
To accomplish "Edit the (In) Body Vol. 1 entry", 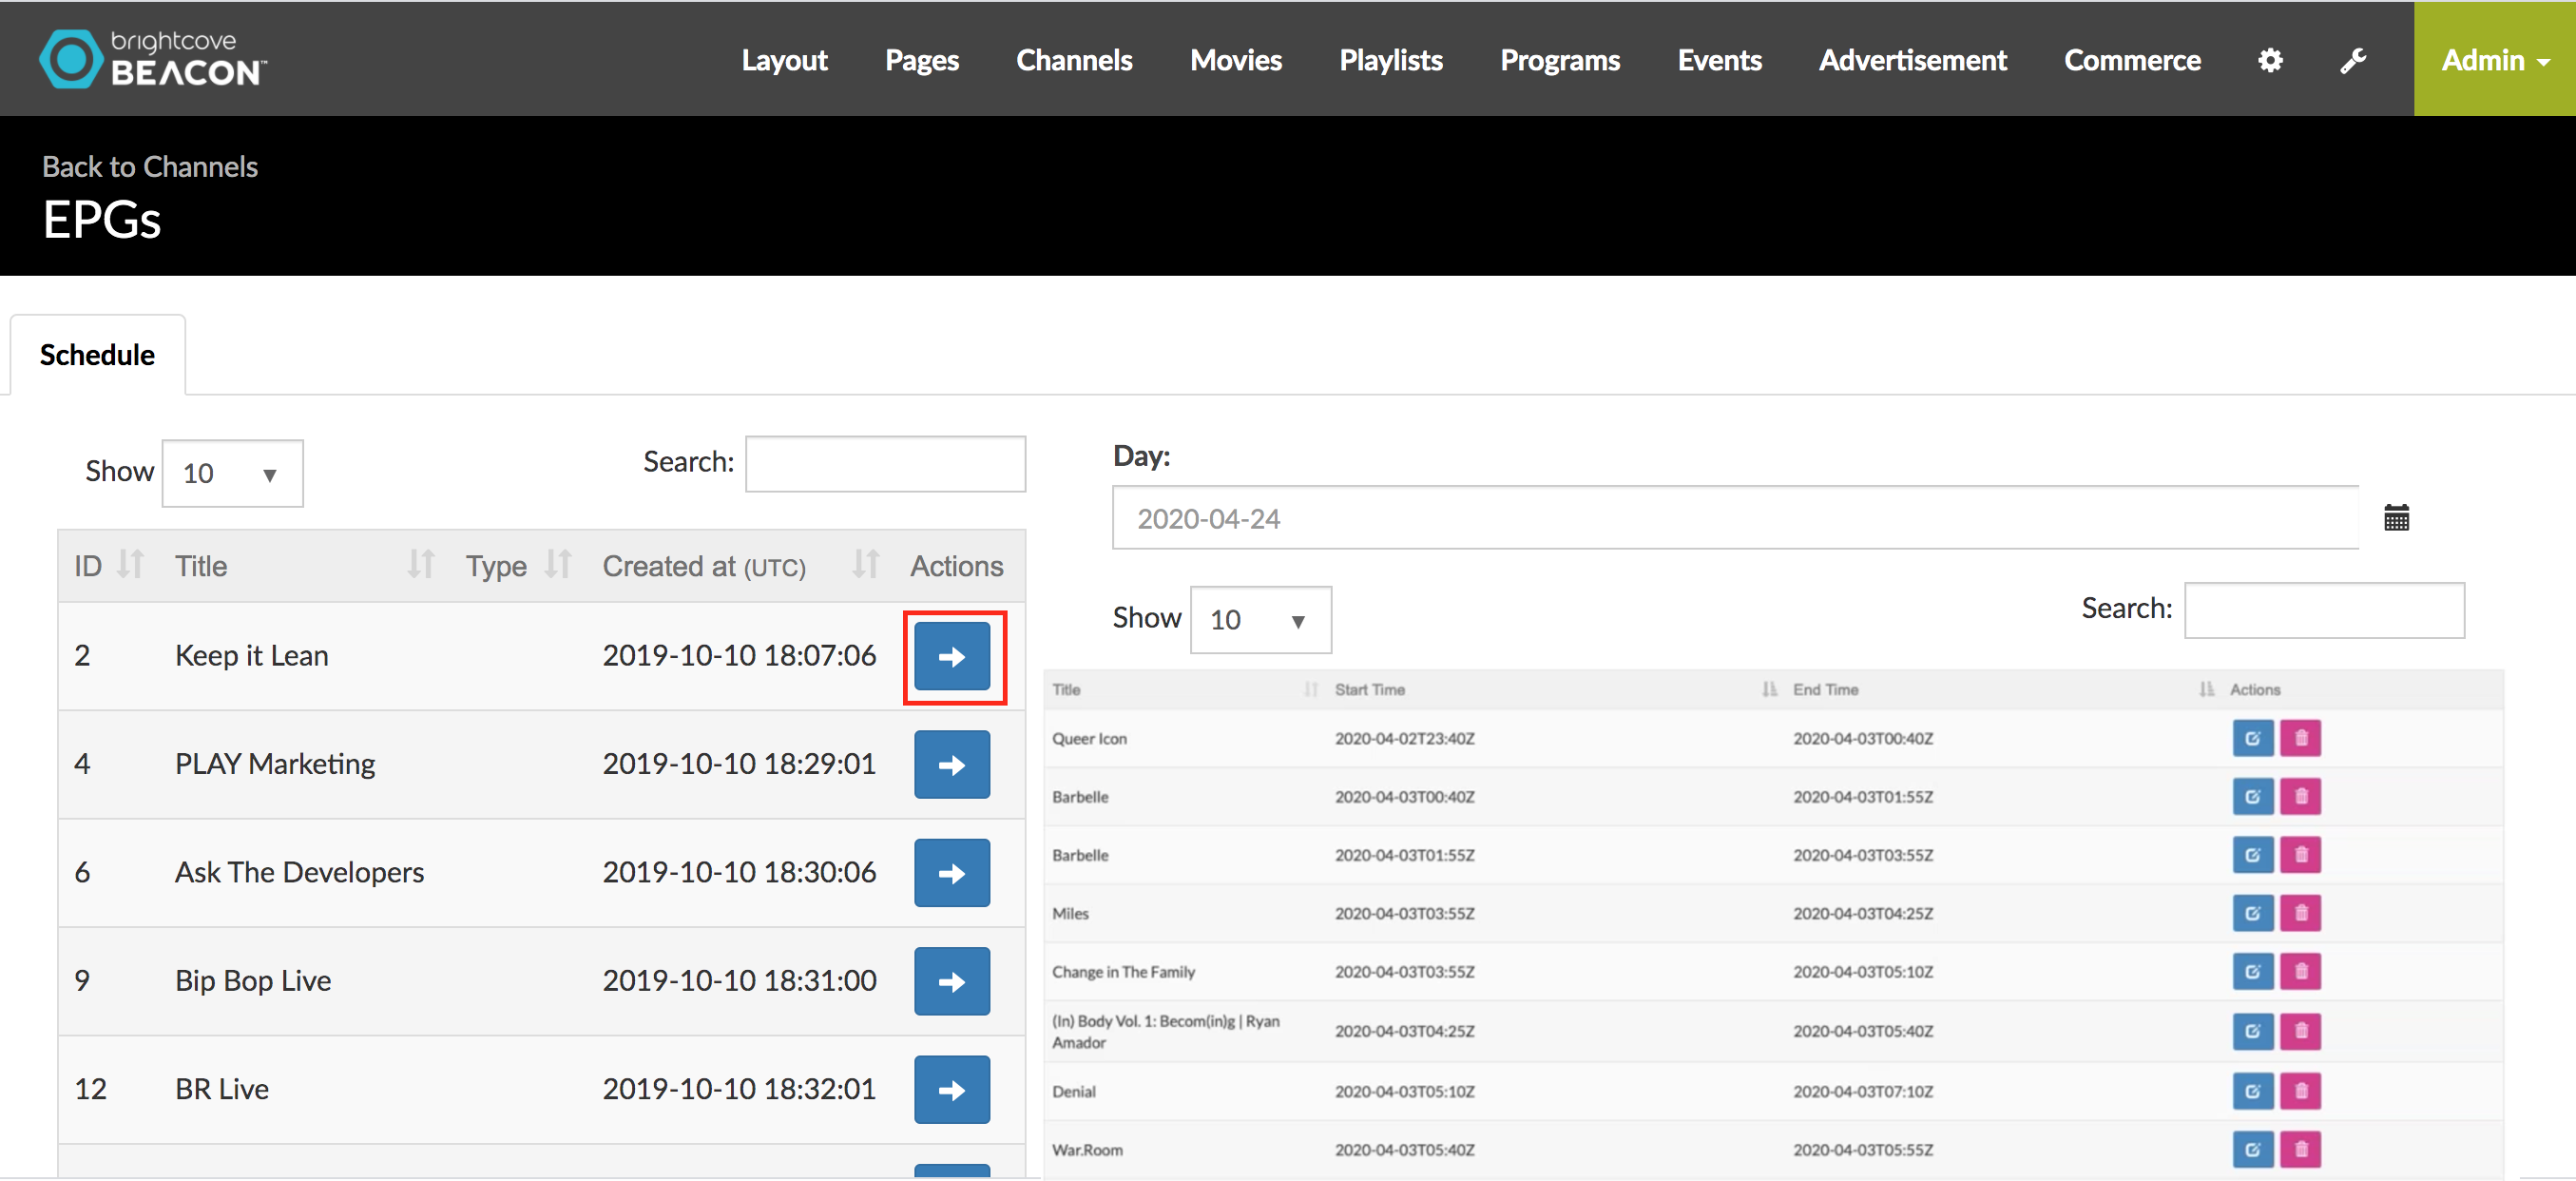I will click(x=2252, y=1031).
